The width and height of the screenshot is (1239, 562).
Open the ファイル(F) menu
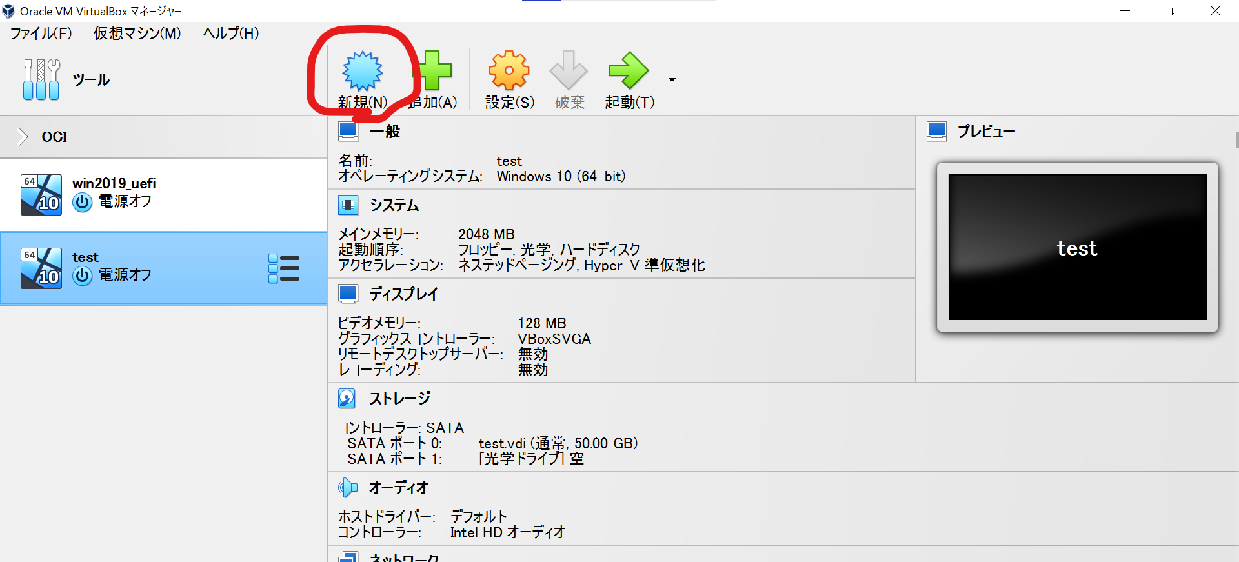click(41, 33)
